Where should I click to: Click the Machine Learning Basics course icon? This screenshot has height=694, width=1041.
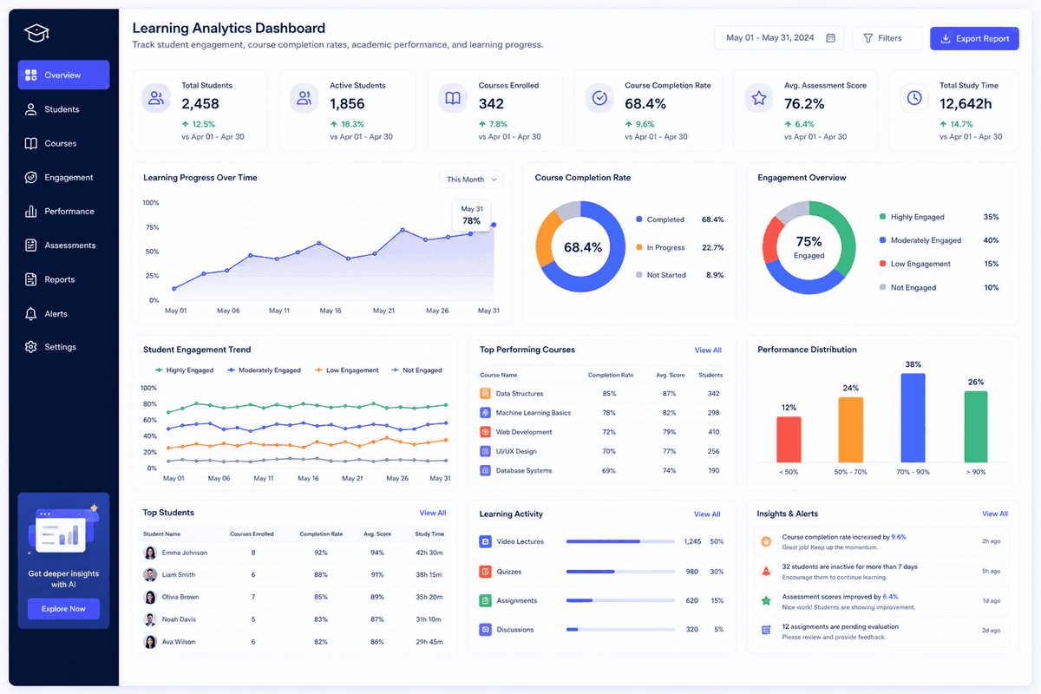(486, 413)
